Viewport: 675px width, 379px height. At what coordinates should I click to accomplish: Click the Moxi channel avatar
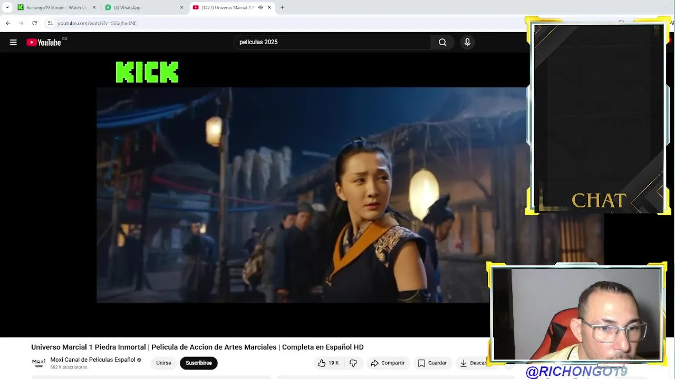coord(38,363)
